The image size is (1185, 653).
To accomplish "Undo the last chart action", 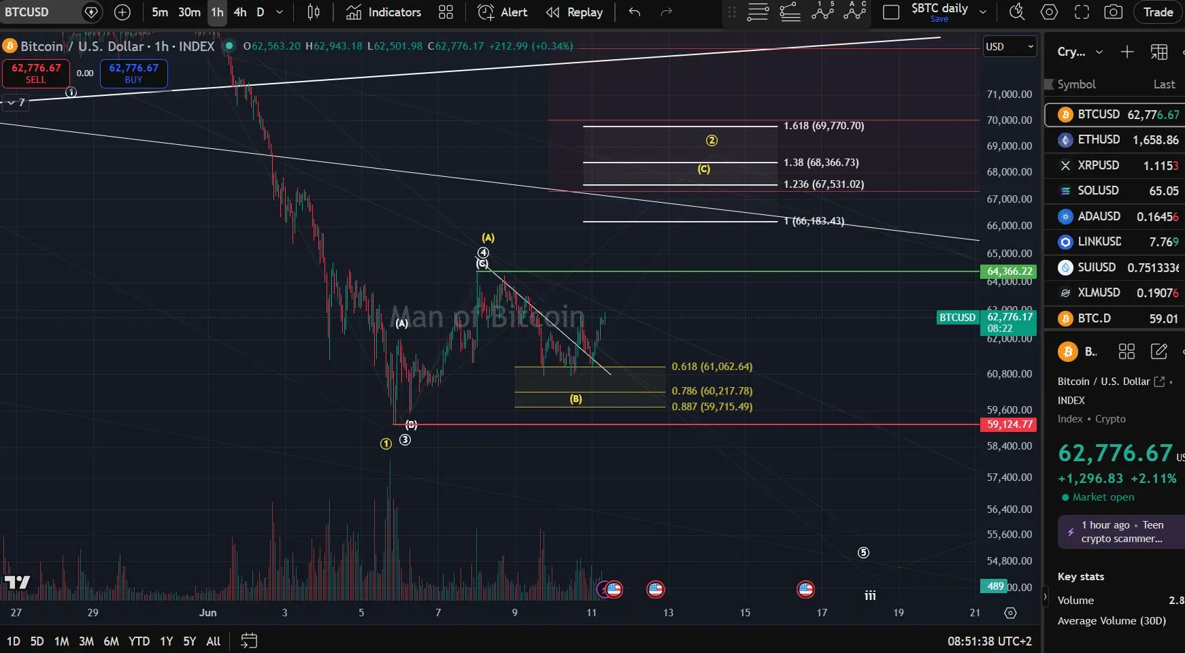I will (x=635, y=12).
